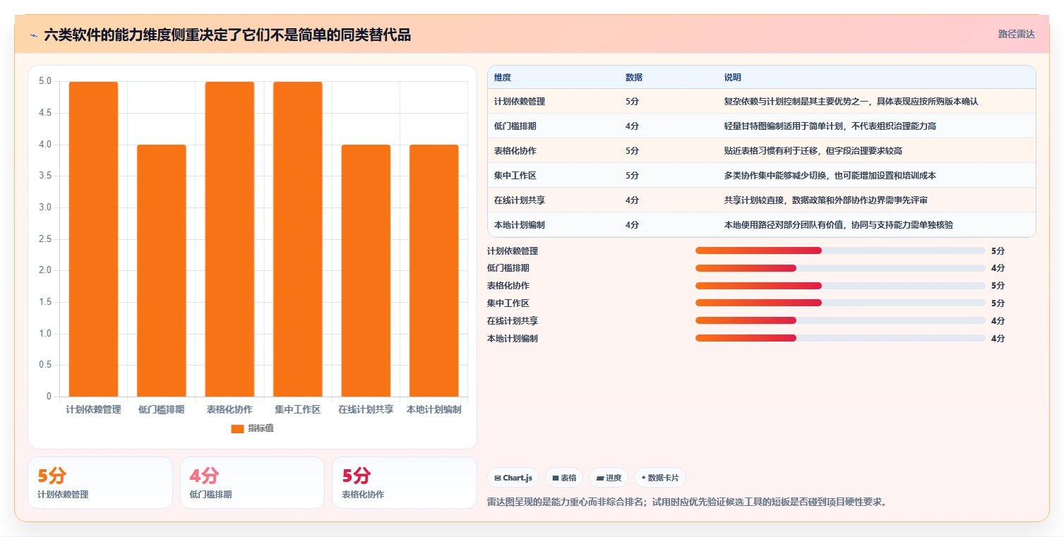Select the 本地计划编制 table row cell
The height and width of the screenshot is (537, 1064).
point(520,225)
